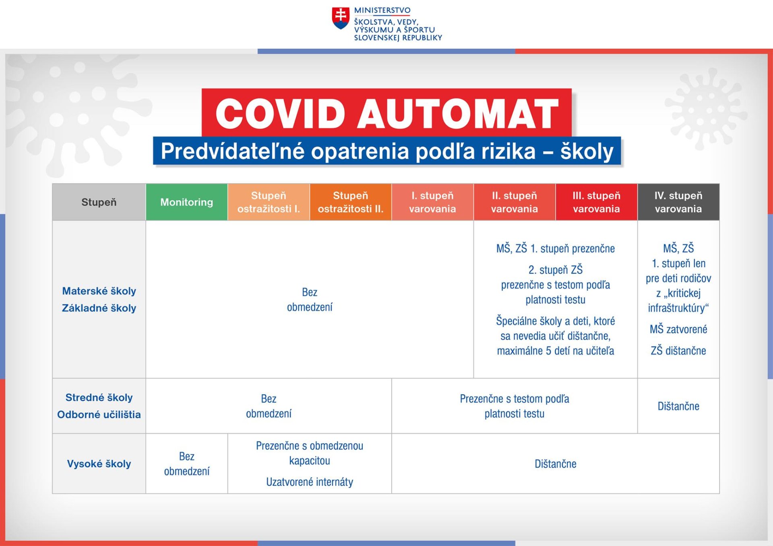Viewport: 773px width, 546px height.
Task: Click the Uzatvorené internáty text
Action: pos(309,482)
